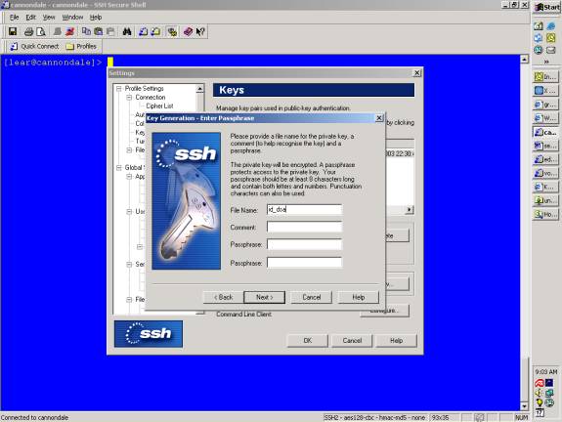Click Cancel in the Settings window

352,340
